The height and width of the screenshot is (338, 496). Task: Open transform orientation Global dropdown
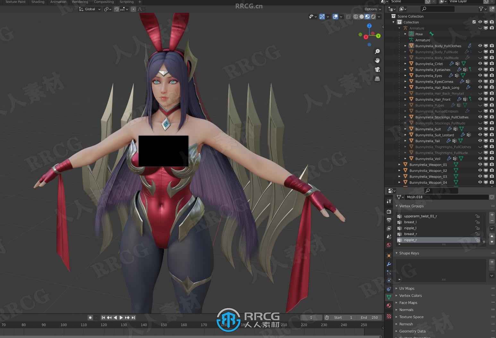tap(90, 9)
